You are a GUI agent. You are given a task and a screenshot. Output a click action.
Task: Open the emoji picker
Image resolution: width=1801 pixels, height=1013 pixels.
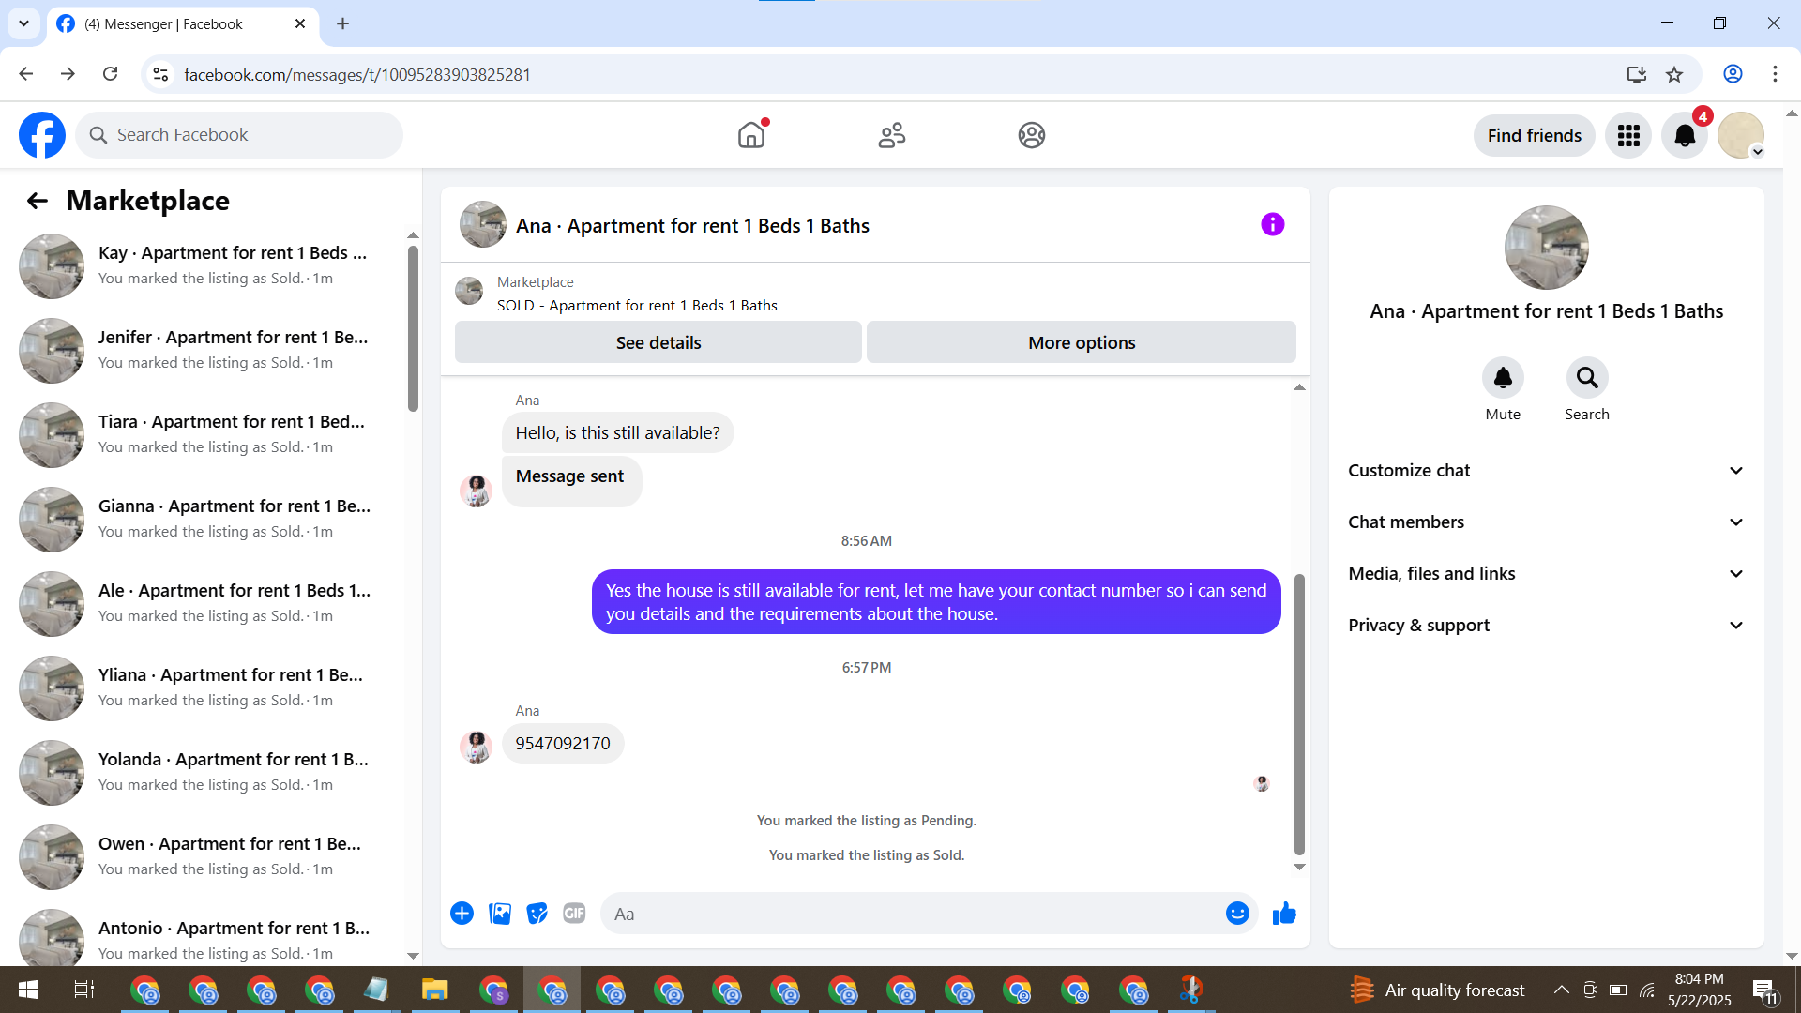pos(1237,914)
